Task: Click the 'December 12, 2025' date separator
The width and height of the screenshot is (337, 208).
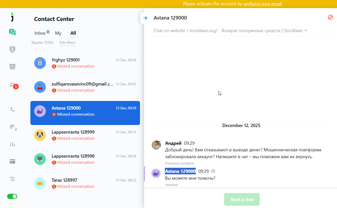Action: tap(241, 125)
